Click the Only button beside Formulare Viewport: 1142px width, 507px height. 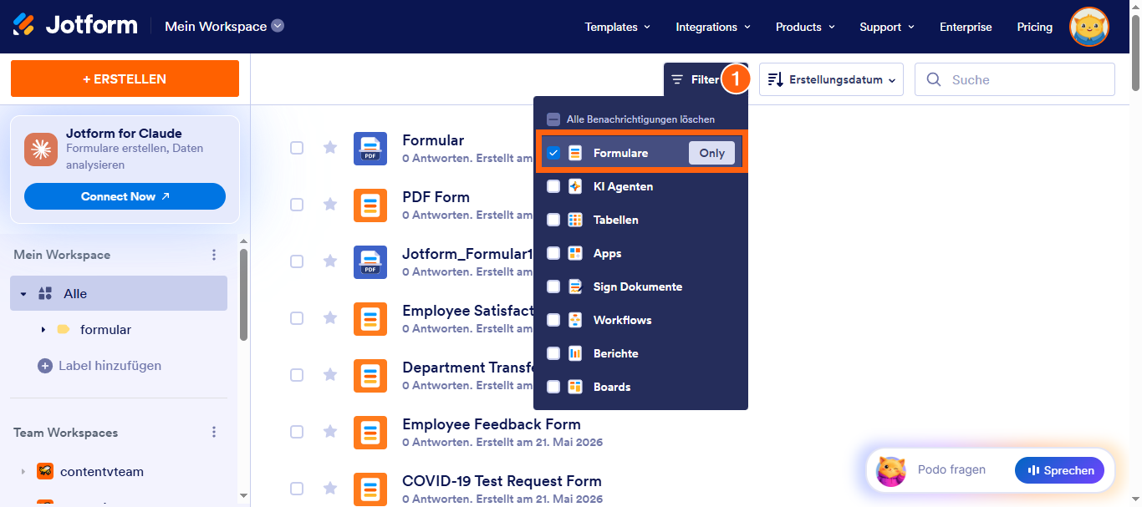(x=712, y=153)
